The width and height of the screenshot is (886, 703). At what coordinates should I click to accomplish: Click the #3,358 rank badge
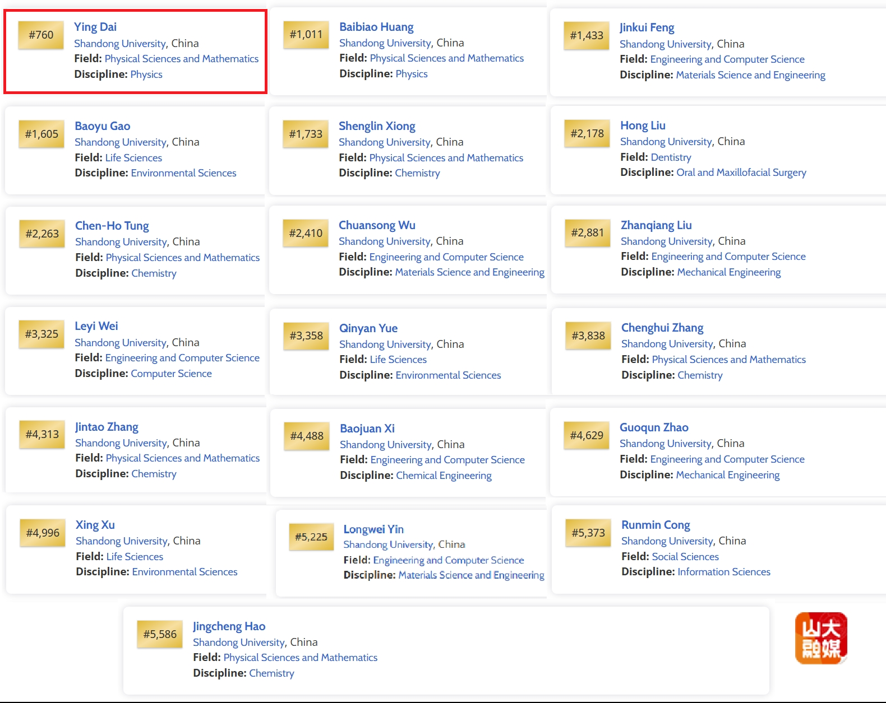pos(306,336)
